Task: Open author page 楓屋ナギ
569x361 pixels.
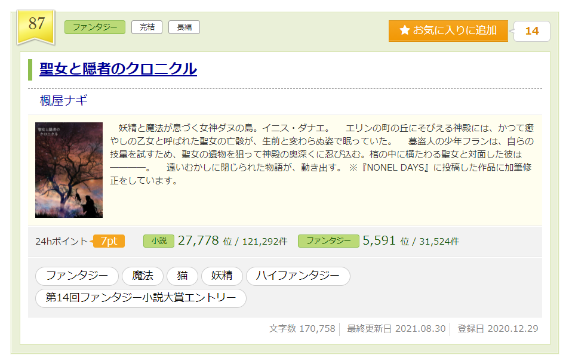Action: tap(63, 100)
